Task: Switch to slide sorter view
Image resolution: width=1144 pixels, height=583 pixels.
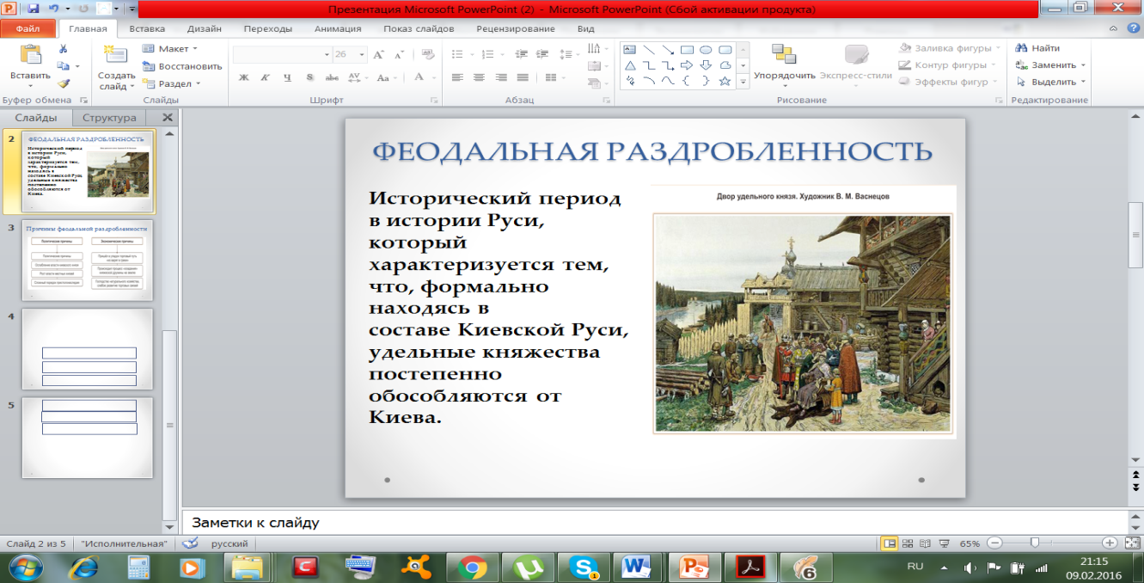Action: (908, 543)
